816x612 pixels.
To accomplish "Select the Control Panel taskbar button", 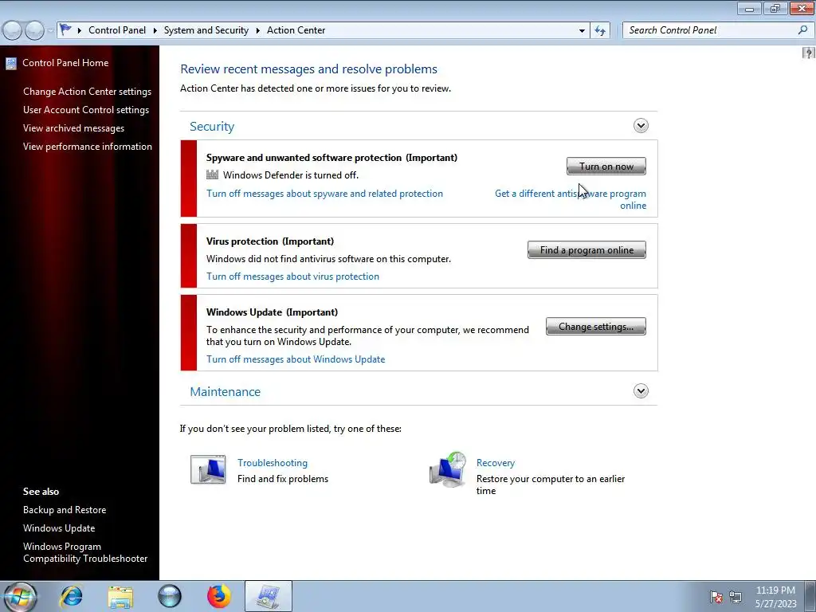I will pos(268,596).
